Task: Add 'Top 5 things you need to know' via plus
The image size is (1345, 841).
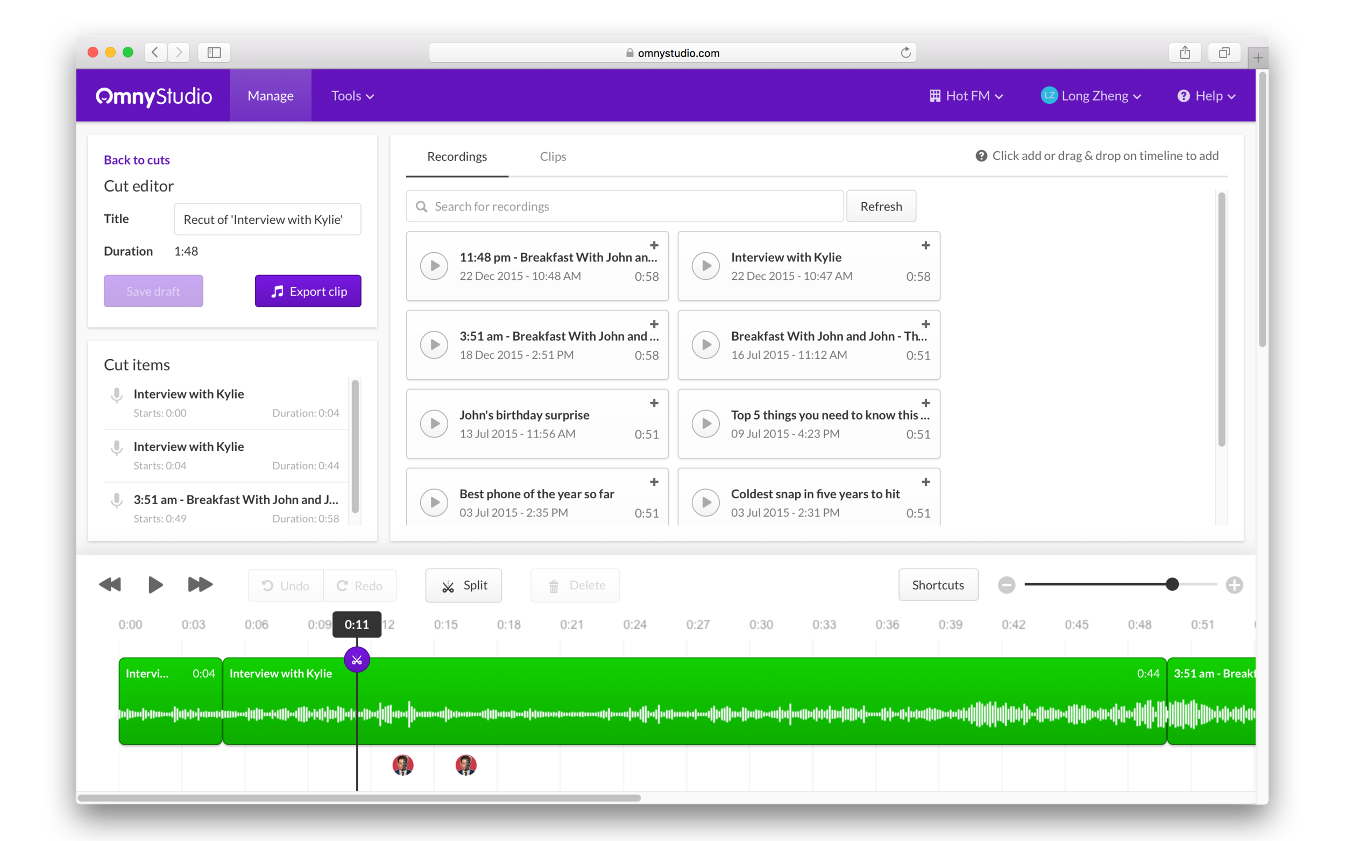Action: click(x=925, y=403)
